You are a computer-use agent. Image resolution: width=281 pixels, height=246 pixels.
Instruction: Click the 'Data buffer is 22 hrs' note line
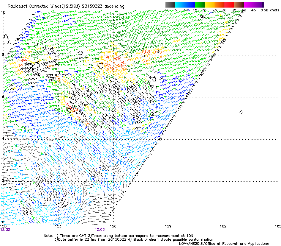(134, 240)
